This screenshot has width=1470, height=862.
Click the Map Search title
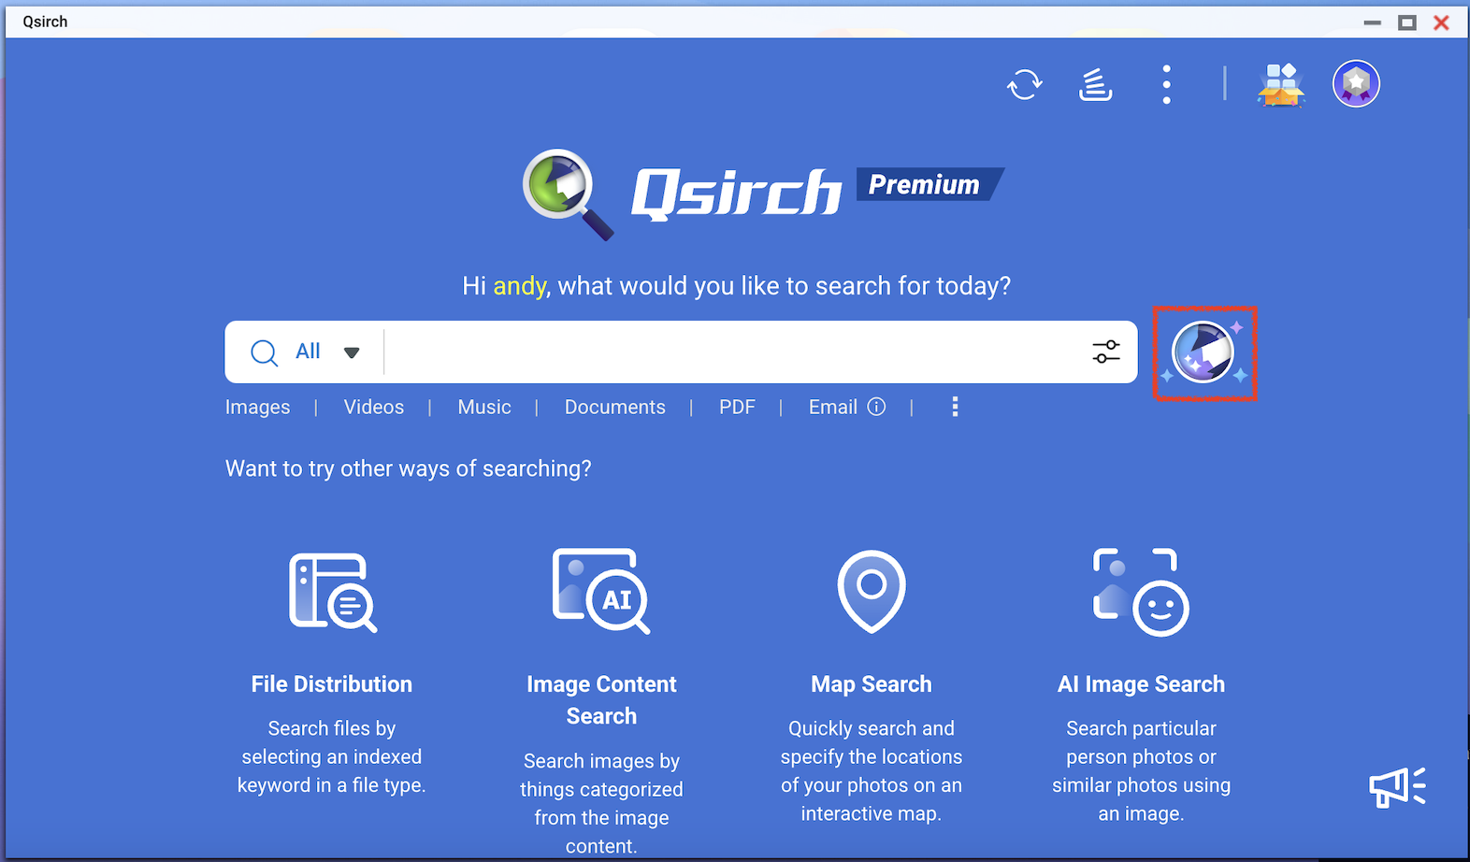pos(872,684)
